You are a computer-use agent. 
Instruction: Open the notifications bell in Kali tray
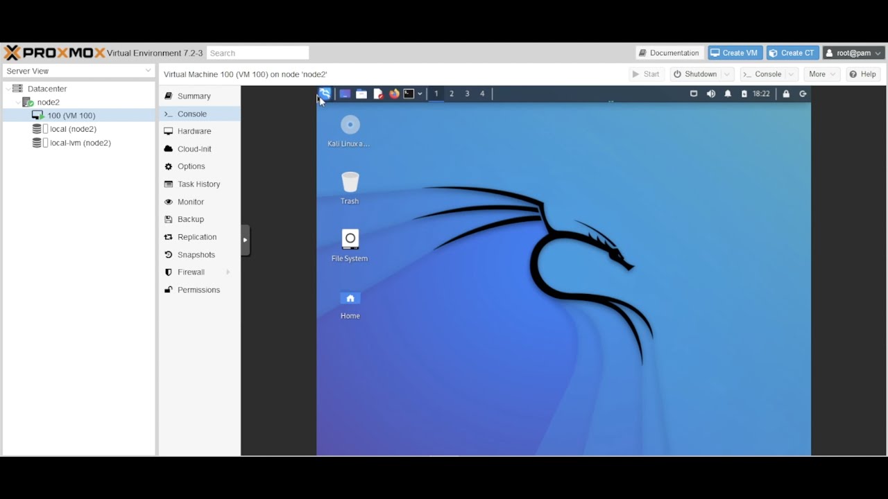click(x=728, y=94)
